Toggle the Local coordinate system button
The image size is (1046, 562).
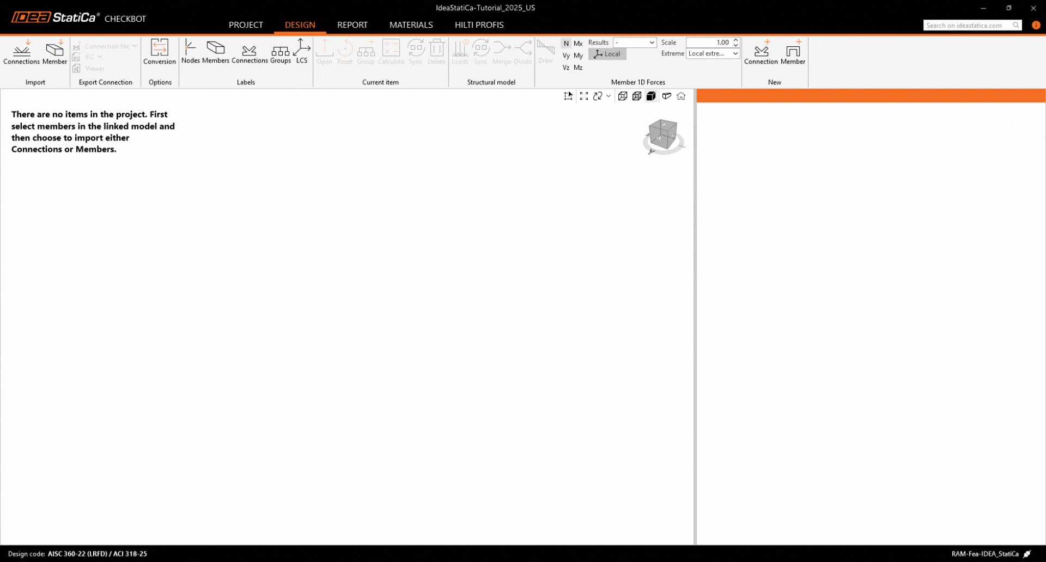coord(607,54)
